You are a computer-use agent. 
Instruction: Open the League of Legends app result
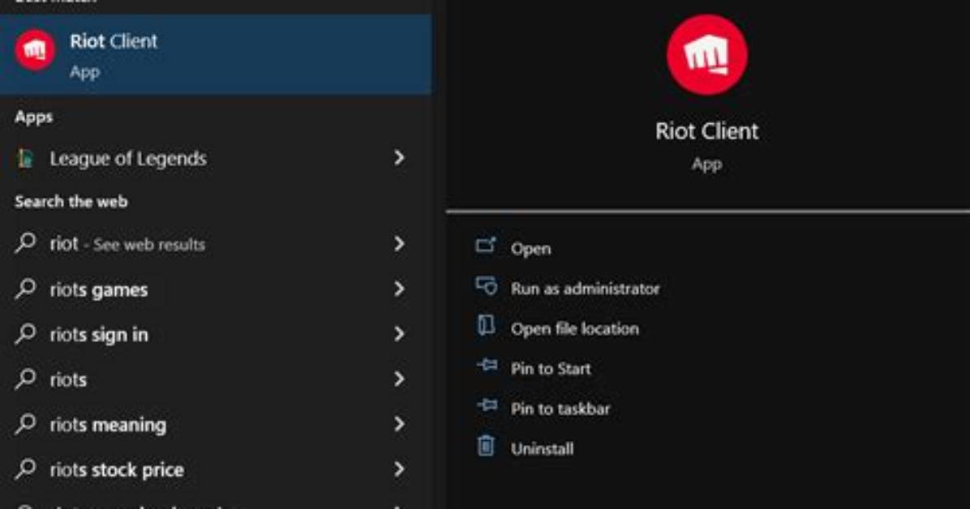click(215, 159)
